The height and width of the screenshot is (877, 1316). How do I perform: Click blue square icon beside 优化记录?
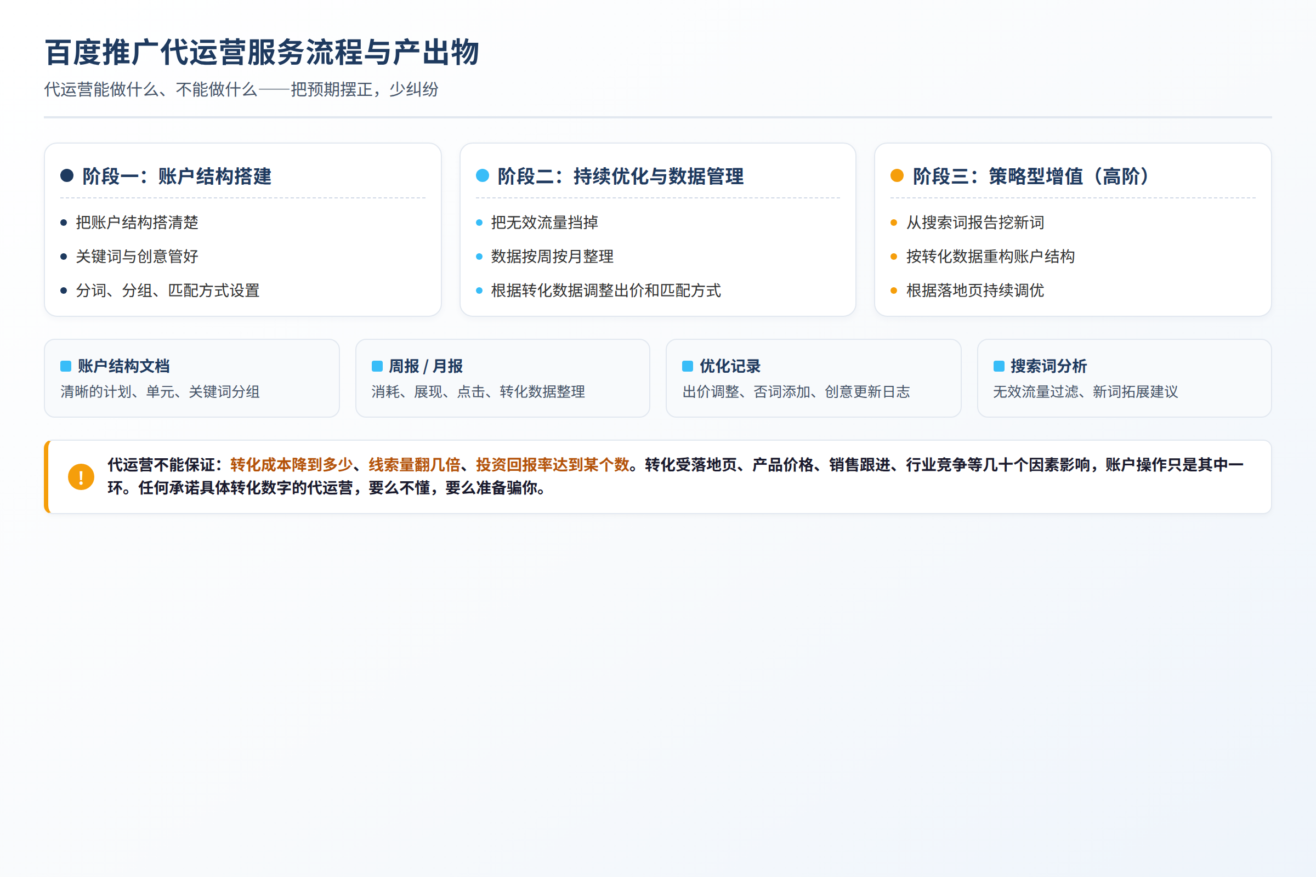[688, 366]
